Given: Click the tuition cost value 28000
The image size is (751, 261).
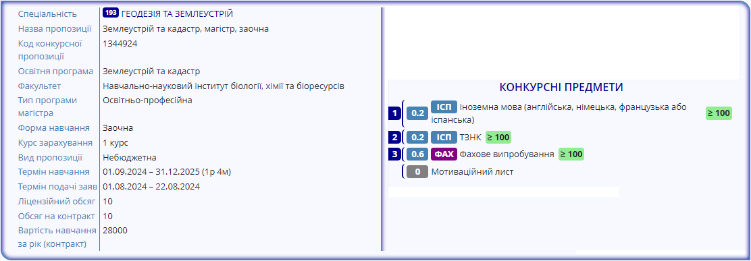Looking at the screenshot, I should click(115, 231).
